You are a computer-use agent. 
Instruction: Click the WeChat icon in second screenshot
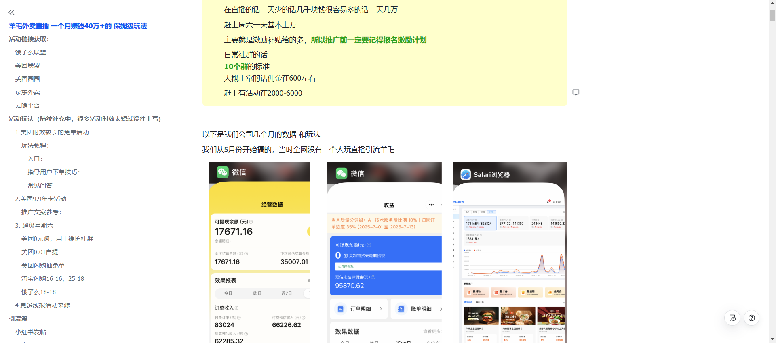pos(342,173)
